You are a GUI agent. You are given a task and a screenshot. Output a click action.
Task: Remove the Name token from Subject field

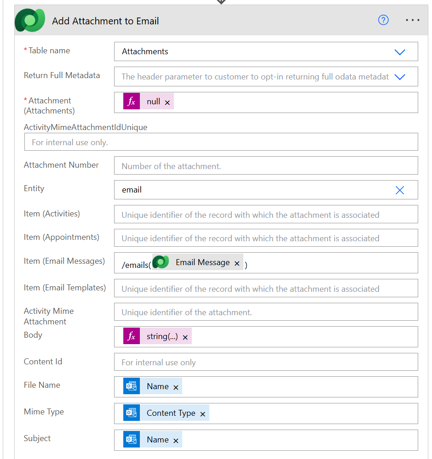point(176,441)
